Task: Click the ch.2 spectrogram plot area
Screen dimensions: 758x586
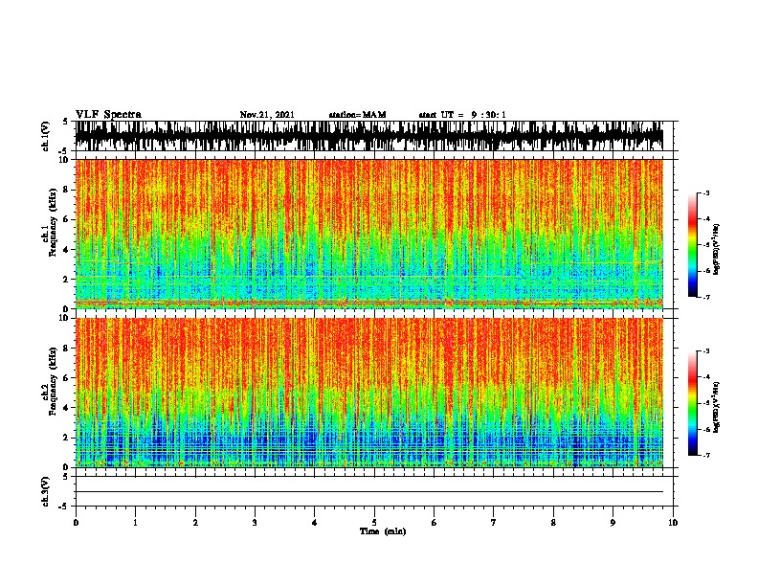Action: 369,393
